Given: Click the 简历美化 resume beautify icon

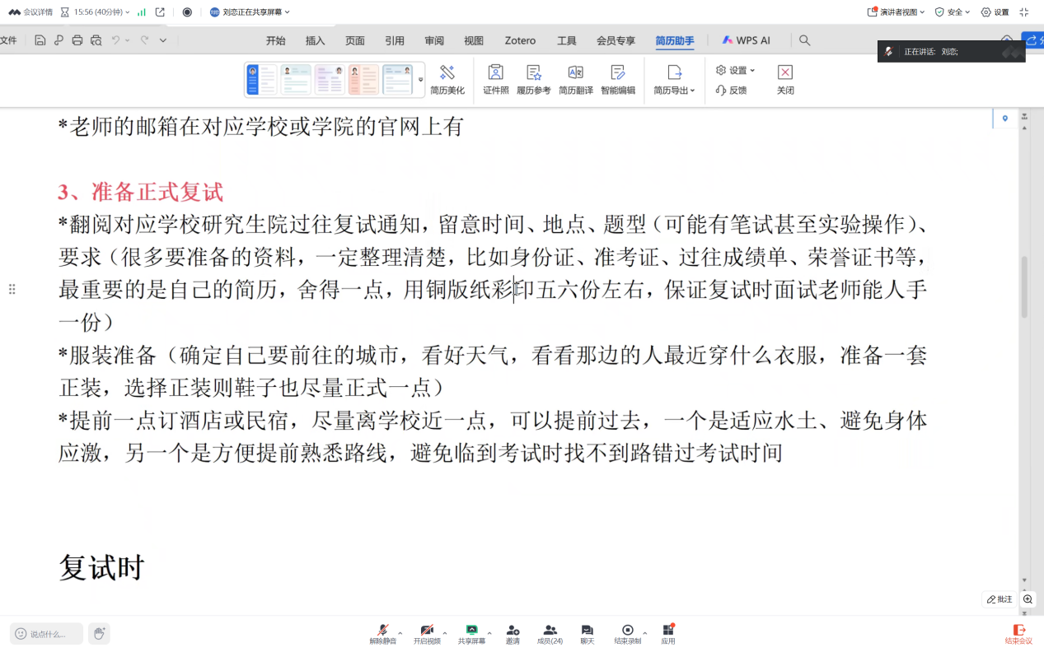Looking at the screenshot, I should (x=447, y=79).
